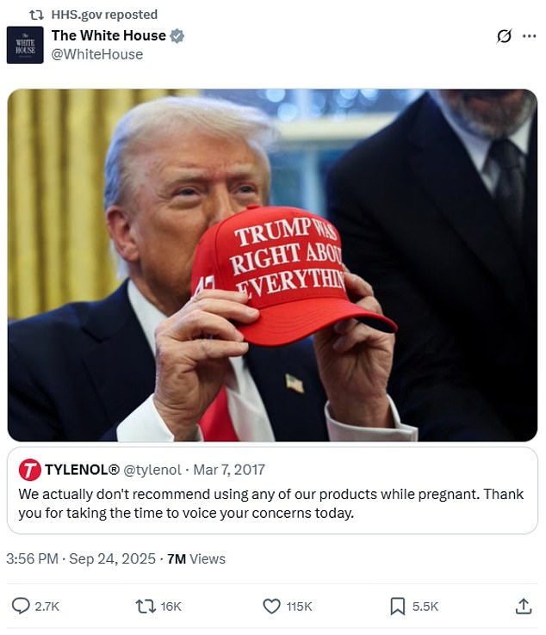This screenshot has height=635, width=546.
Task: Like the post with the heart icon
Action: click(271, 607)
